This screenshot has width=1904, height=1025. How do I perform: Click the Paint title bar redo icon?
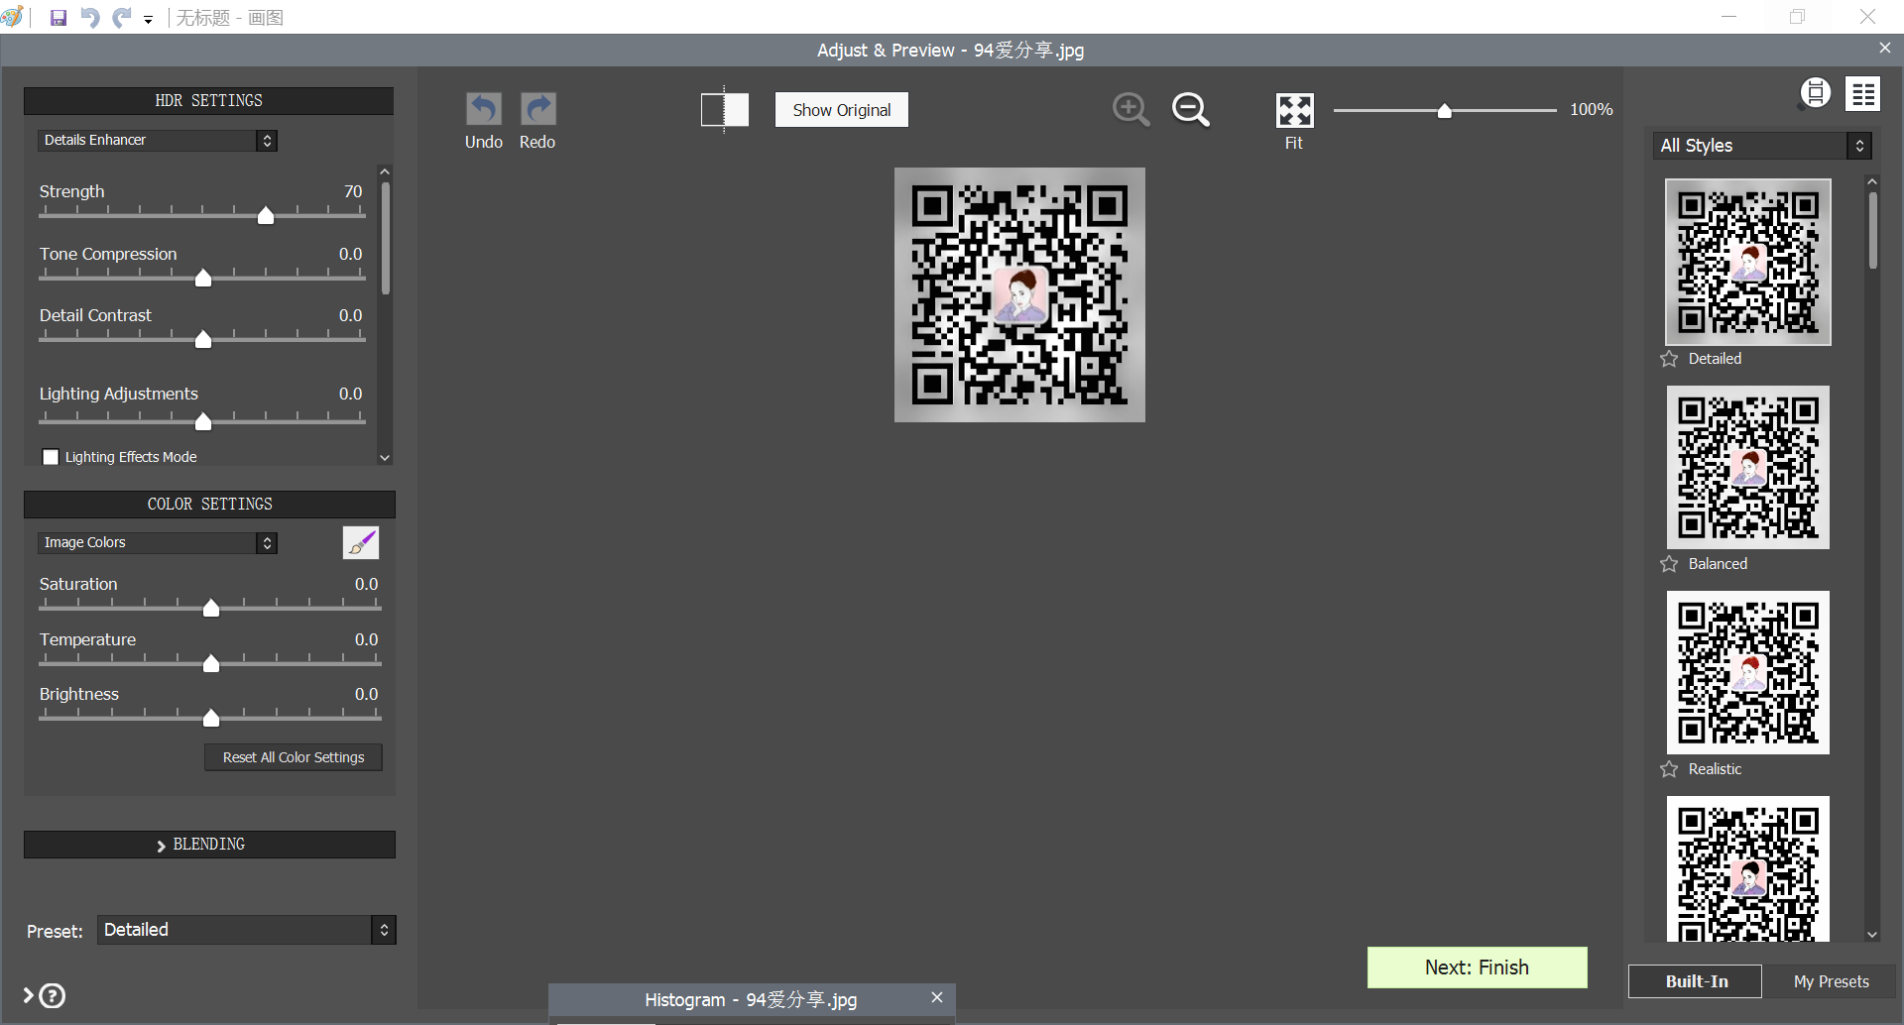121,18
